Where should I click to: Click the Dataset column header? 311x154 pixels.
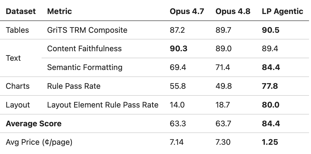click(x=20, y=11)
